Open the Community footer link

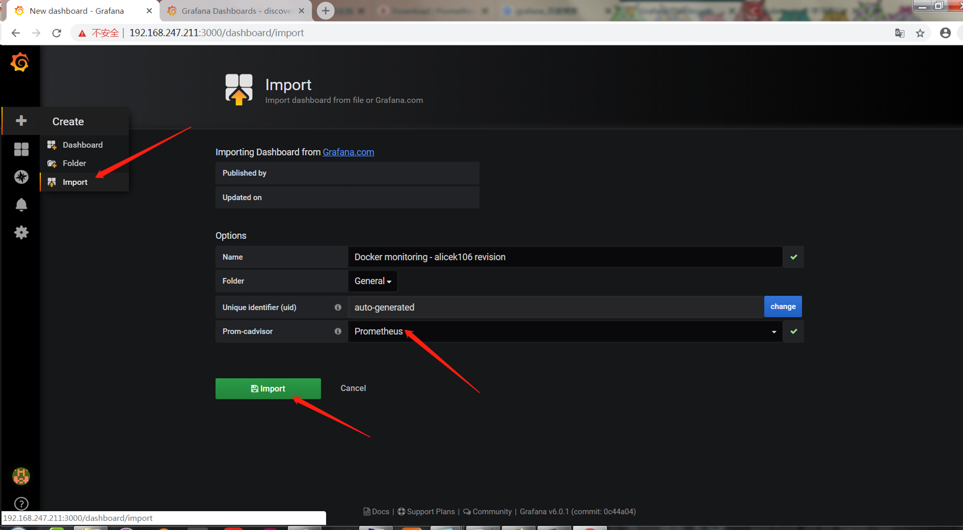[488, 512]
